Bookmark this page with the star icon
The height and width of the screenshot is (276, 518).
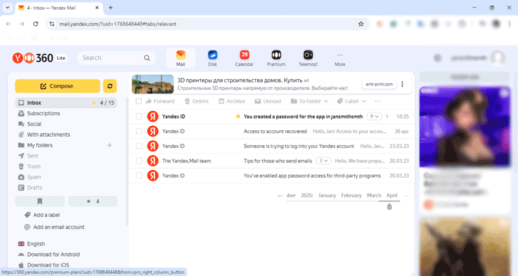[361, 24]
